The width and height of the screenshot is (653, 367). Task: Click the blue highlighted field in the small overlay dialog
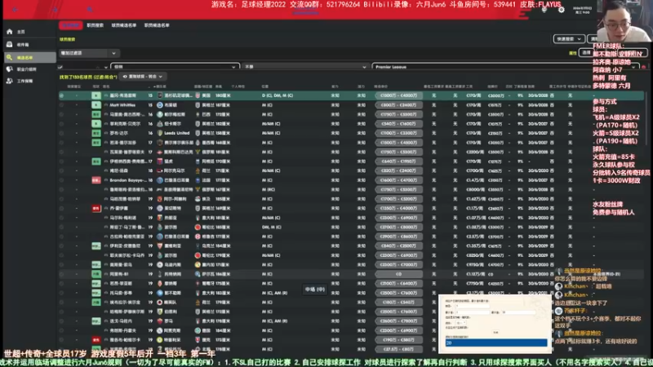coord(495,343)
